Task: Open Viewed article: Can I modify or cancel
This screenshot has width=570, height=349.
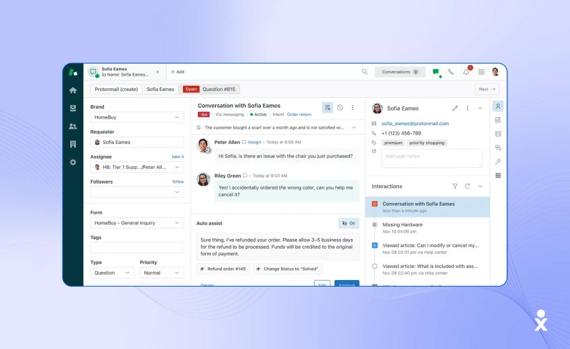Action: pyautogui.click(x=428, y=249)
